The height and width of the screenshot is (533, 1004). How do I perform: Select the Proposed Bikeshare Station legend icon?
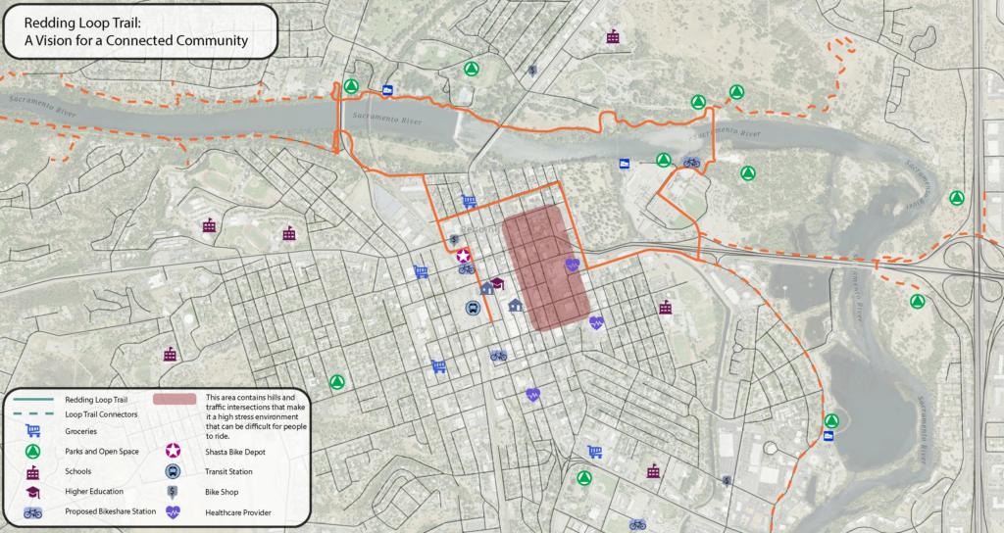[x=32, y=512]
